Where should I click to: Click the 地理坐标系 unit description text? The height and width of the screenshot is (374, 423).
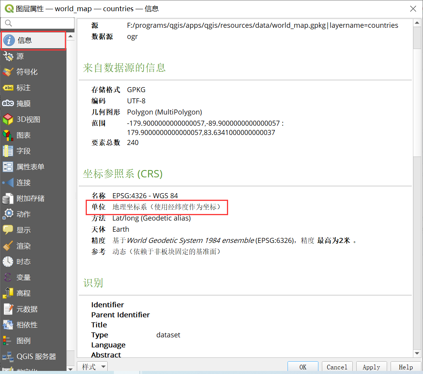[166, 207]
